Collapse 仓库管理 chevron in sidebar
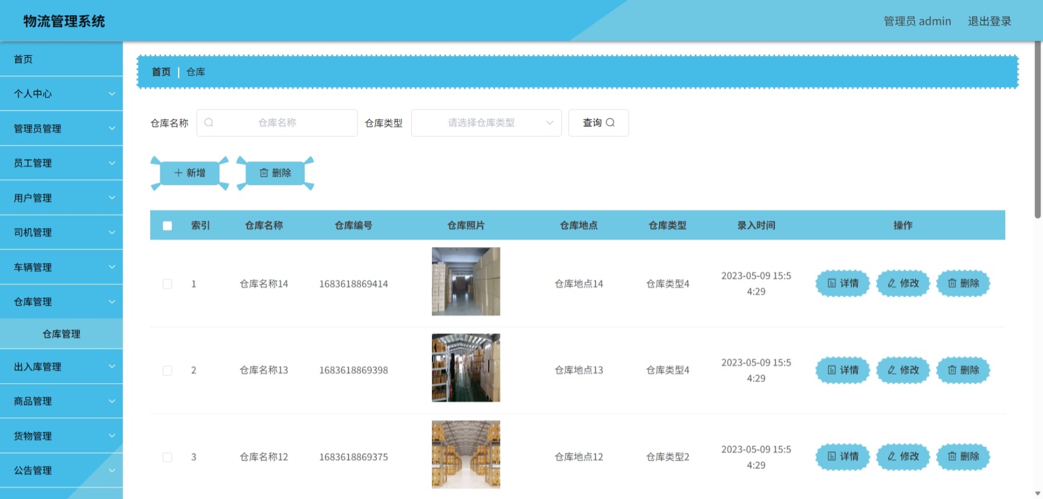1043x499 pixels. point(112,302)
